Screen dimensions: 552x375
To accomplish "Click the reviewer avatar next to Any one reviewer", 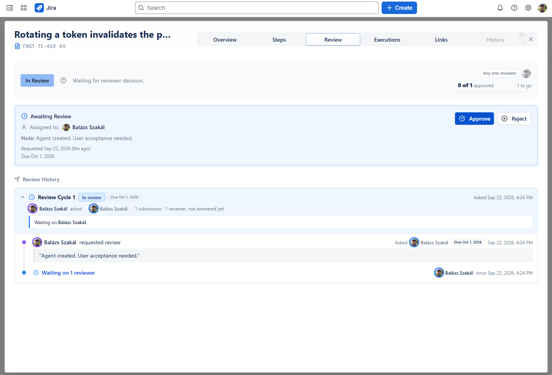I will pyautogui.click(x=526, y=73).
